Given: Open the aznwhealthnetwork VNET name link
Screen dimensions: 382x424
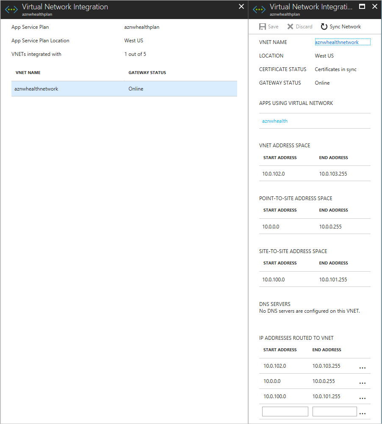Looking at the screenshot, I should point(337,42).
